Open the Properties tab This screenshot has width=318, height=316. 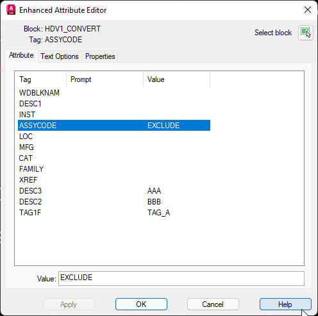click(x=100, y=56)
